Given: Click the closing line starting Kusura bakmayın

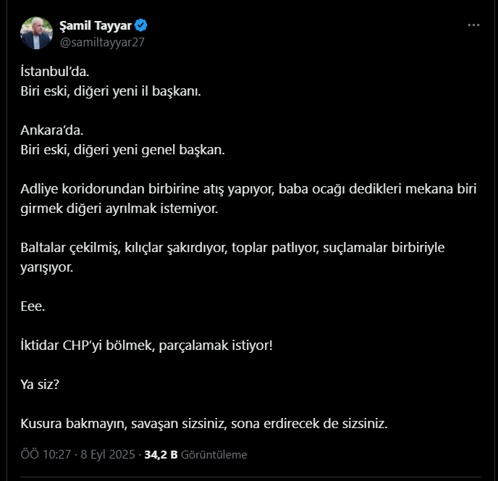Looking at the screenshot, I should tap(204, 424).
